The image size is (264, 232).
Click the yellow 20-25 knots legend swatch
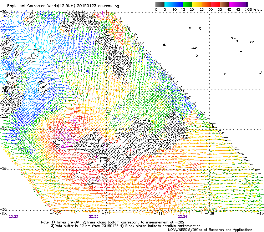coord(197,4)
